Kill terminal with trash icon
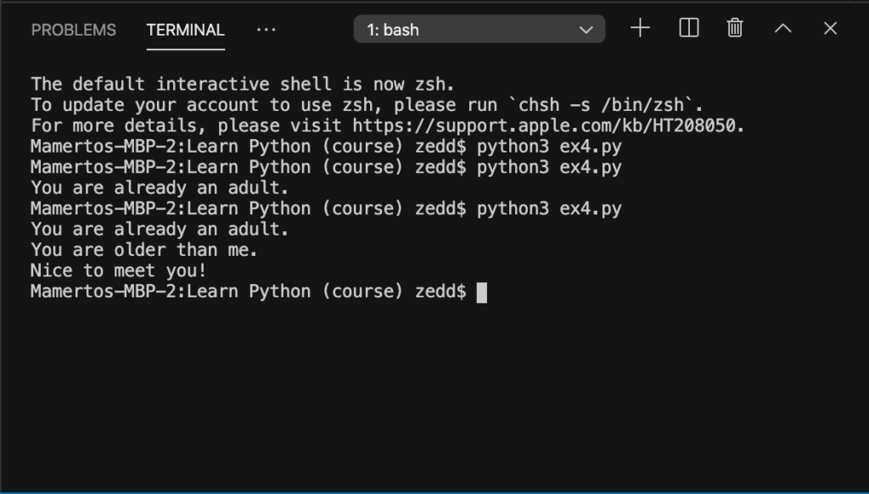 tap(735, 28)
